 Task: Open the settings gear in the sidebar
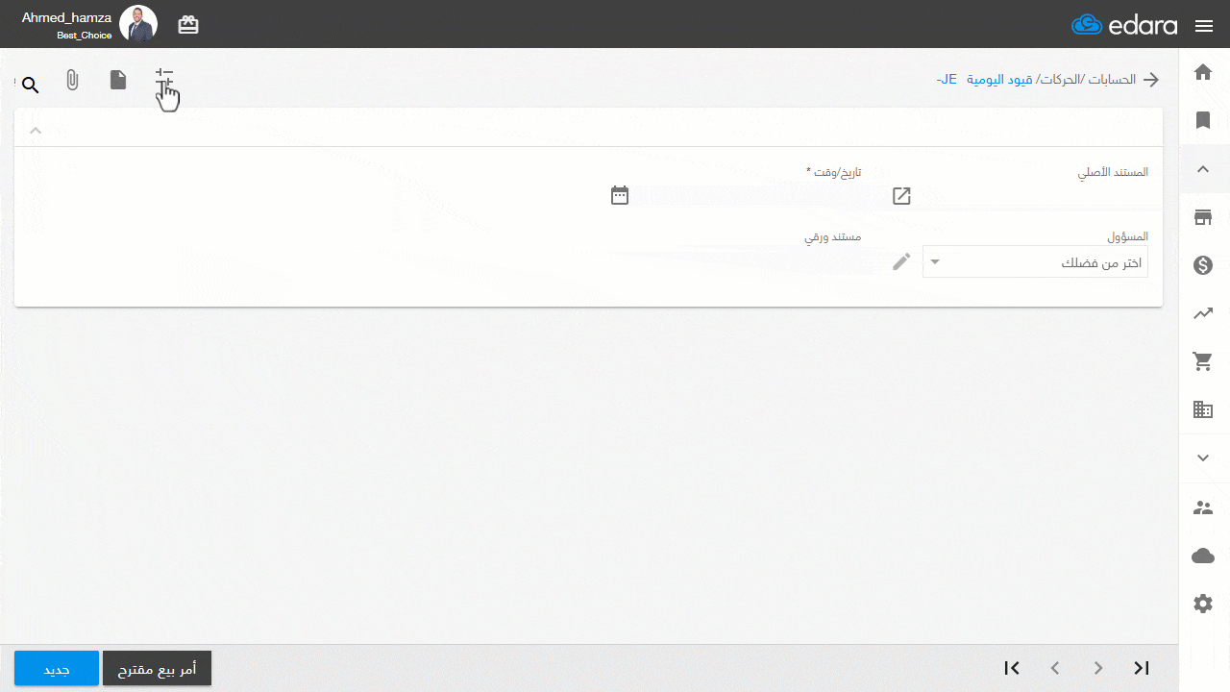pyautogui.click(x=1202, y=603)
